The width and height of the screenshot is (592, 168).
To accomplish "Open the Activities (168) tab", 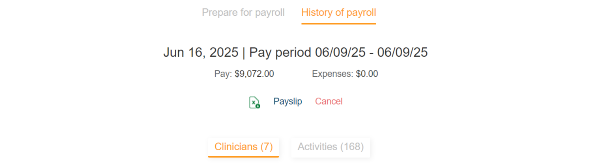I will tap(331, 147).
